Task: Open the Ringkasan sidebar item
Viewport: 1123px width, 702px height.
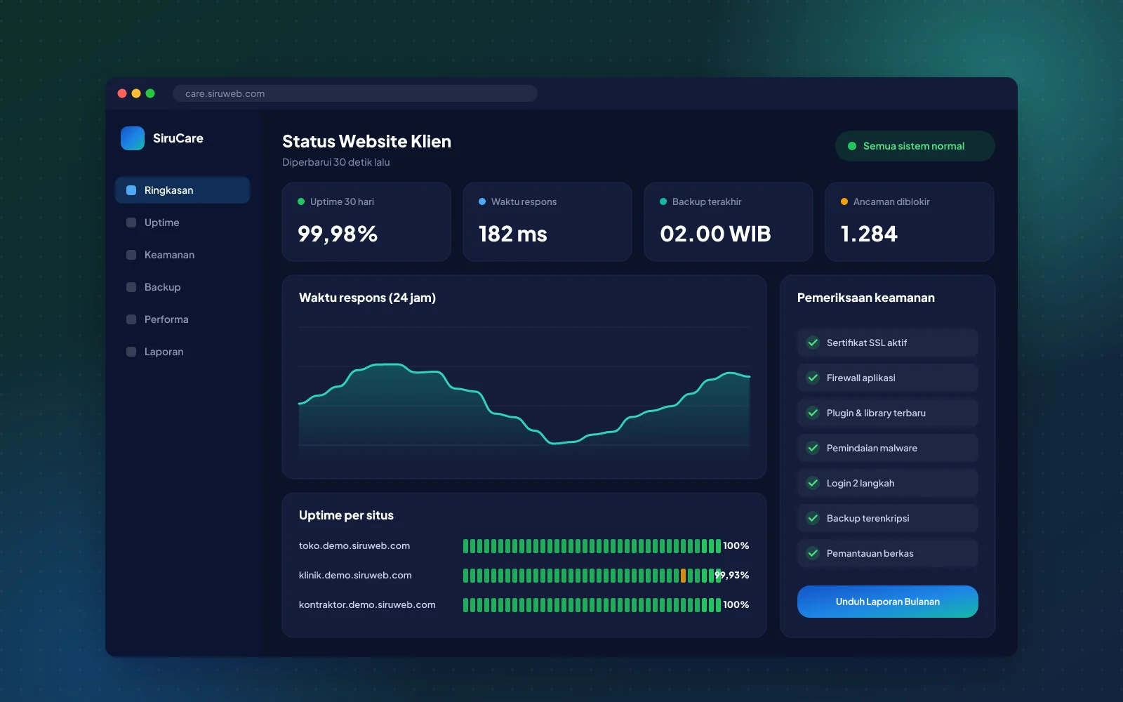Action: coord(182,190)
